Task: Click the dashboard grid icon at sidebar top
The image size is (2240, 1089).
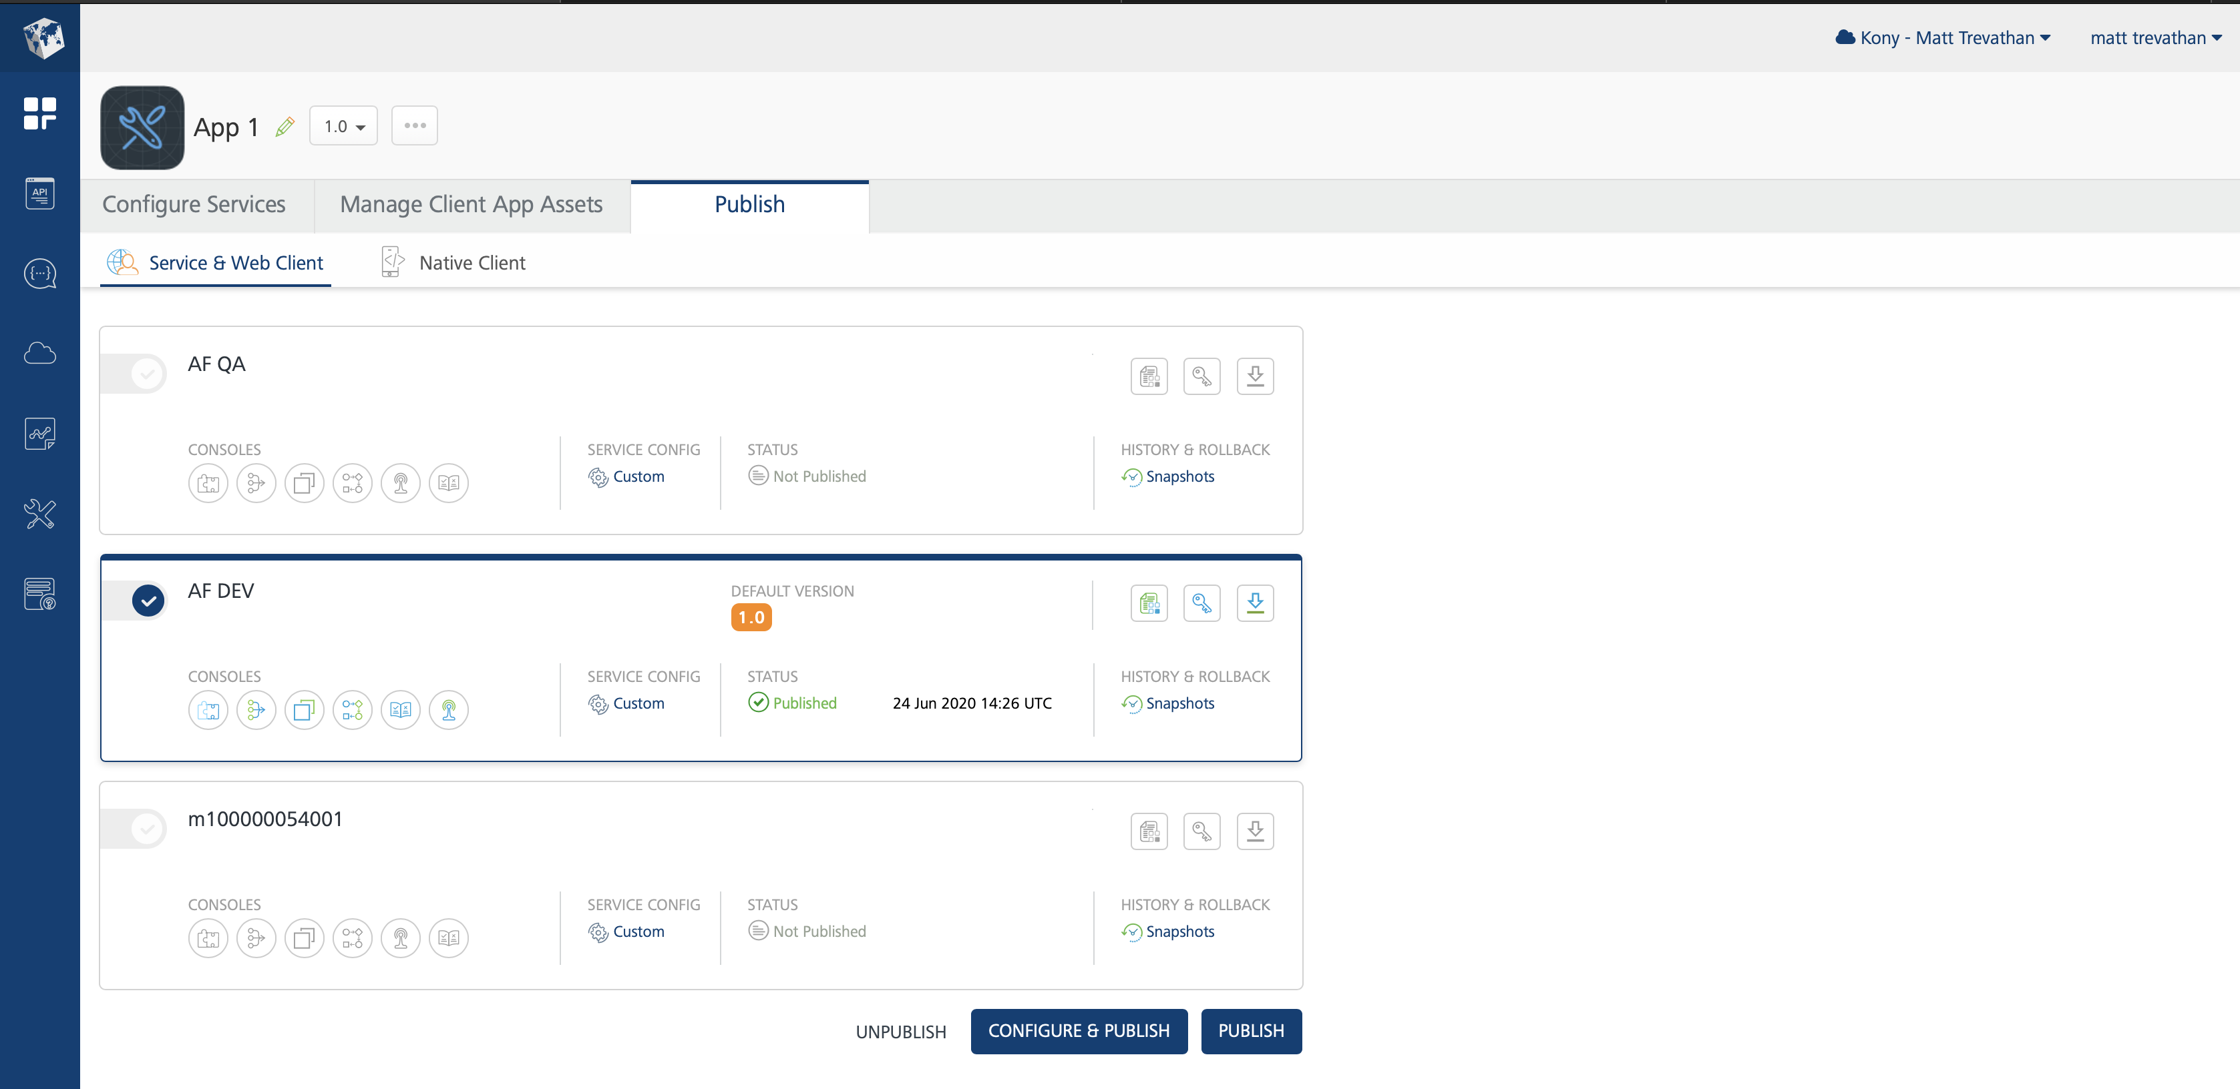Action: (x=39, y=113)
